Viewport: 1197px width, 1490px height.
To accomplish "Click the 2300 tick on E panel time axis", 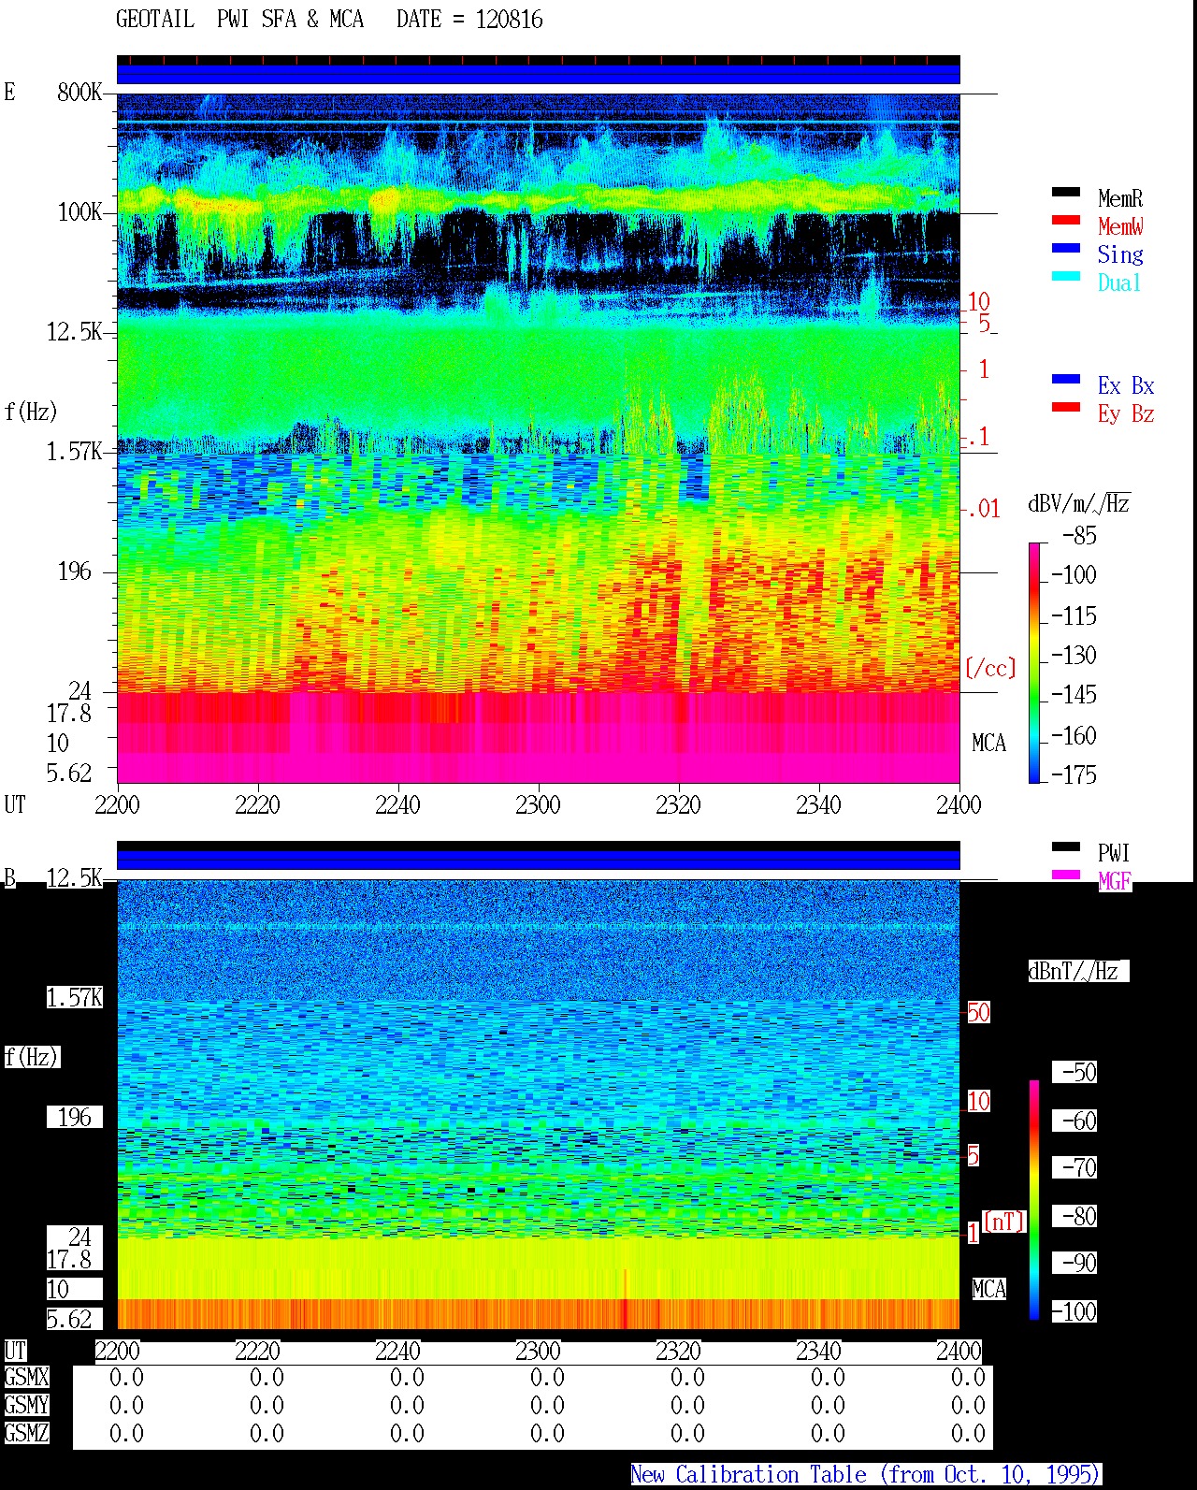I will coord(538,804).
